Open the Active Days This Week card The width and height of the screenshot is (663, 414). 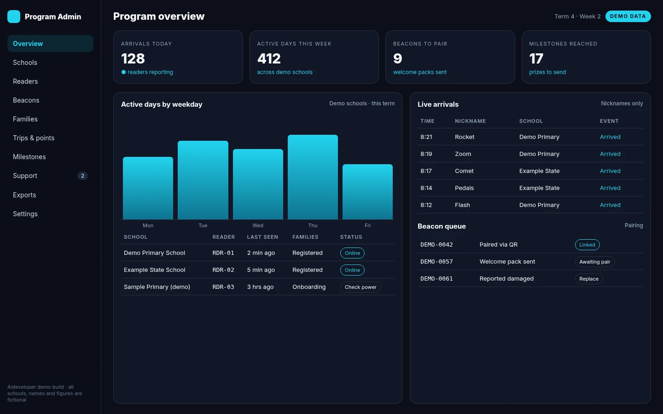click(314, 57)
